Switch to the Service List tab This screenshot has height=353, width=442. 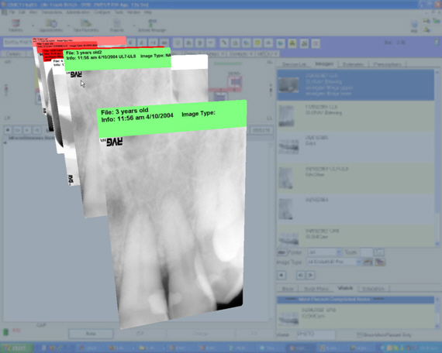[294, 64]
